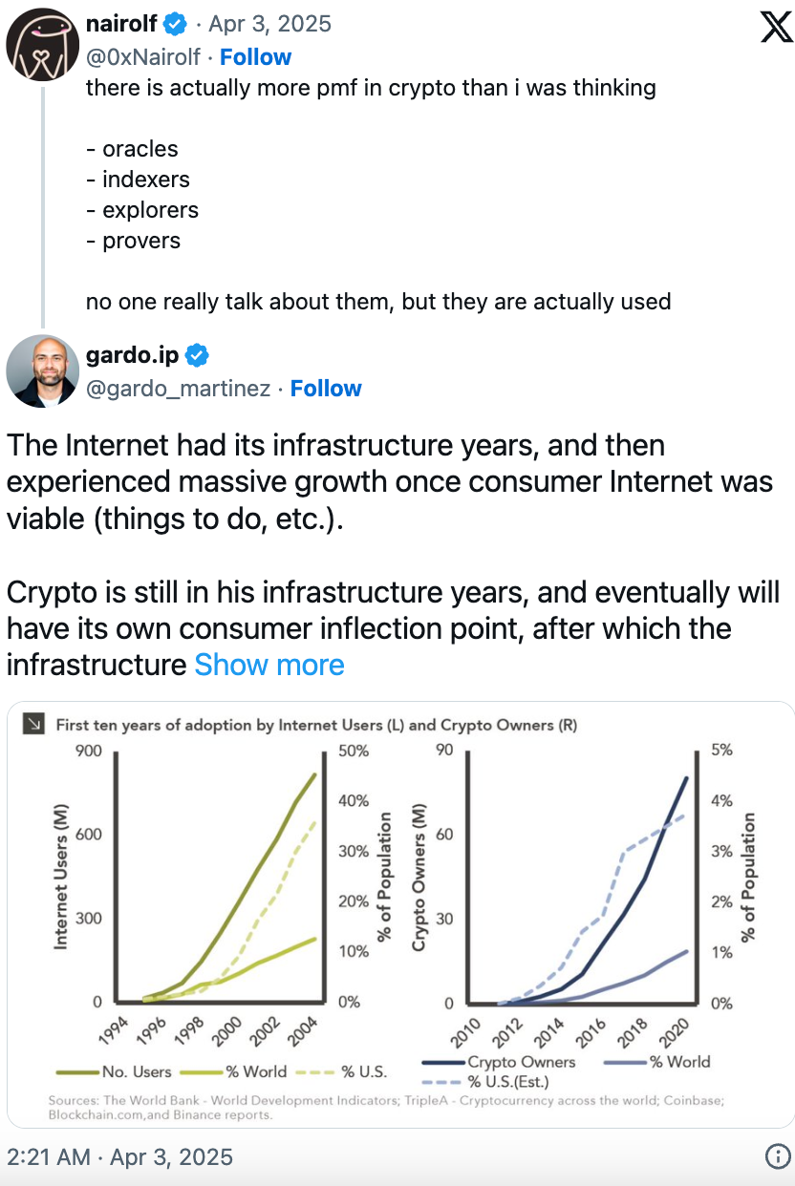Open the gardo.ip display name
The width and height of the screenshot is (795, 1186).
pyautogui.click(x=132, y=356)
